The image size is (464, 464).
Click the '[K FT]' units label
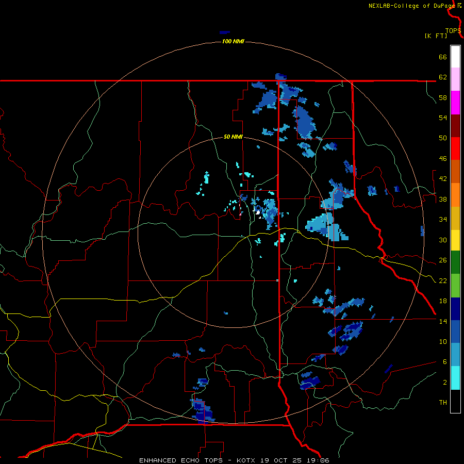pos(436,36)
